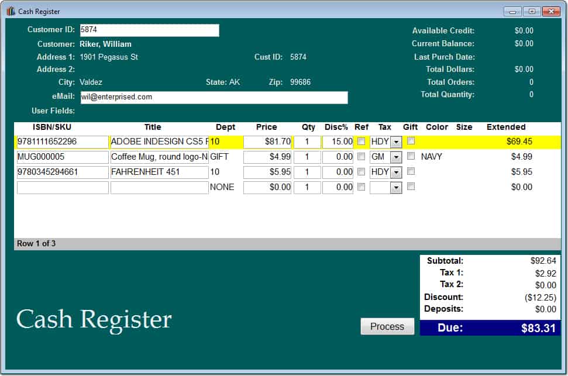Click the Process button
568x376 pixels.
pos(387,326)
